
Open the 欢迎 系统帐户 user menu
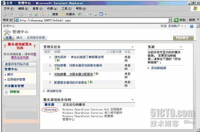click(x=172, y=26)
